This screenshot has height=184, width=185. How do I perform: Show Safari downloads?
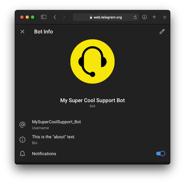[144, 17]
